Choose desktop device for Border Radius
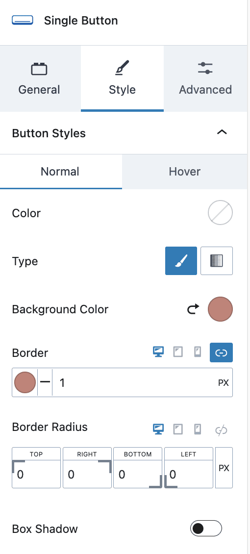Image resolution: width=250 pixels, height=554 pixels. (x=158, y=429)
